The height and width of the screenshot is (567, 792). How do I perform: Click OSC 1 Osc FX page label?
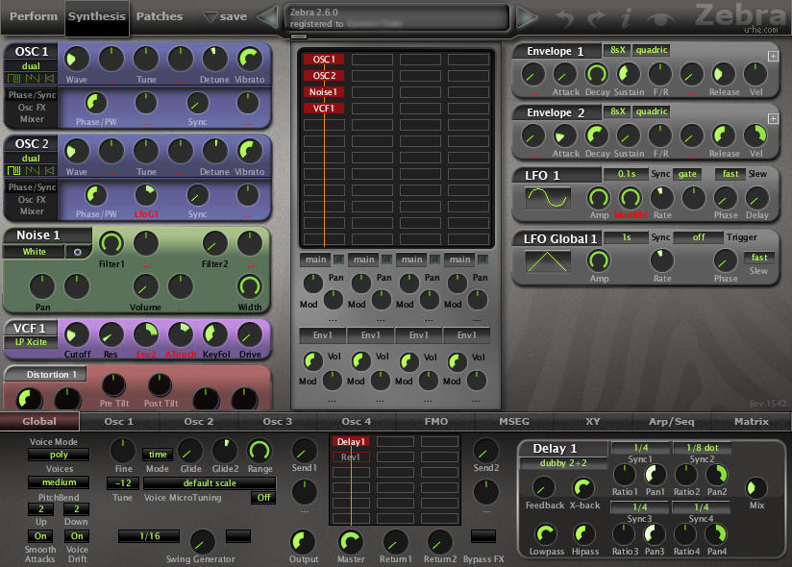[x=32, y=107]
